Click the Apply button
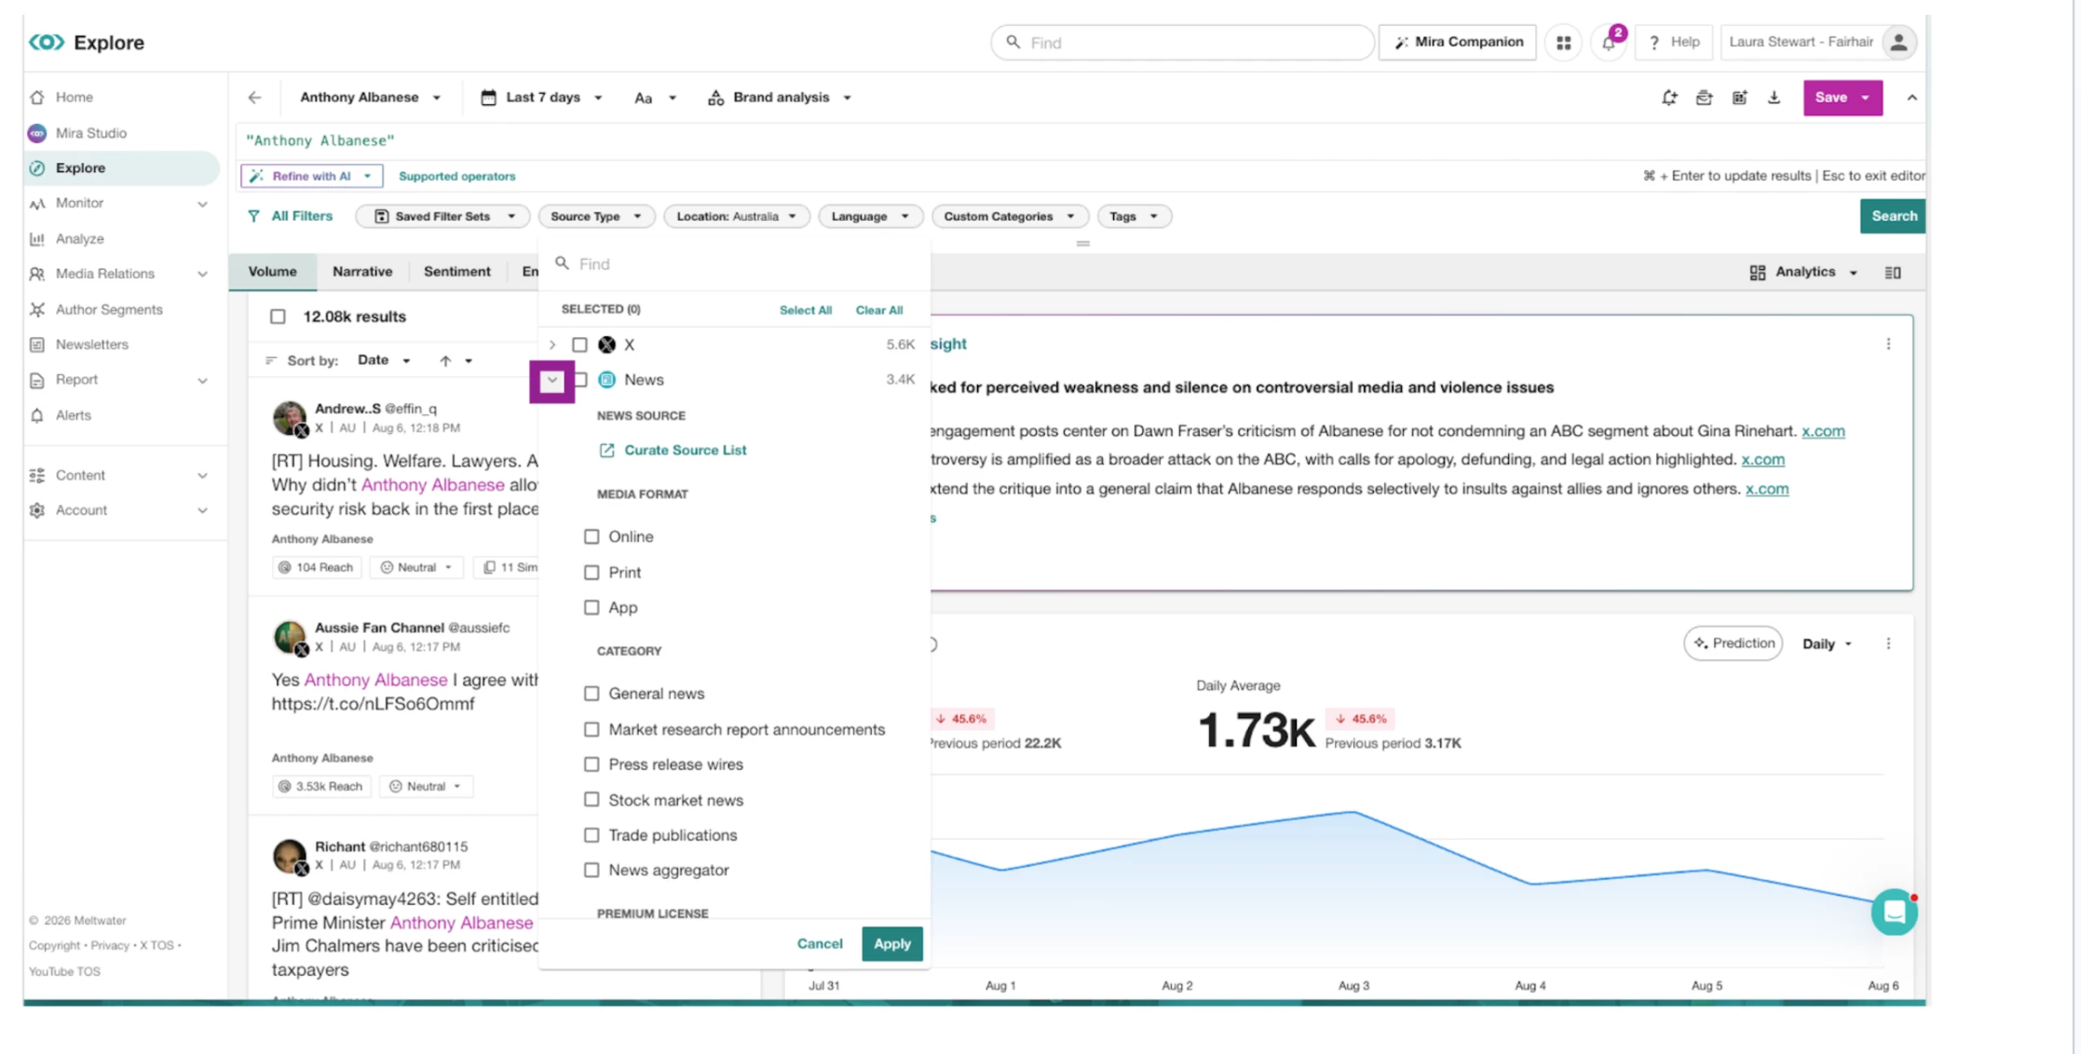 (891, 943)
